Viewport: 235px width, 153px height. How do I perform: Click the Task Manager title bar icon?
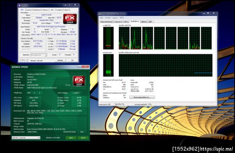pyautogui.click(x=100, y=14)
